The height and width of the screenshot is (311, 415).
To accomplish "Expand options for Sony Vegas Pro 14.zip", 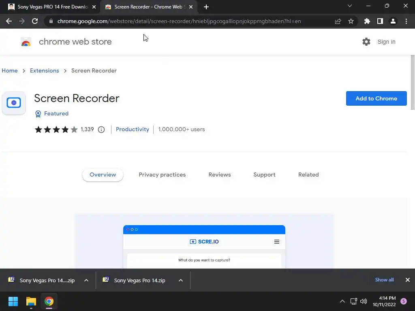I will tap(181, 280).
